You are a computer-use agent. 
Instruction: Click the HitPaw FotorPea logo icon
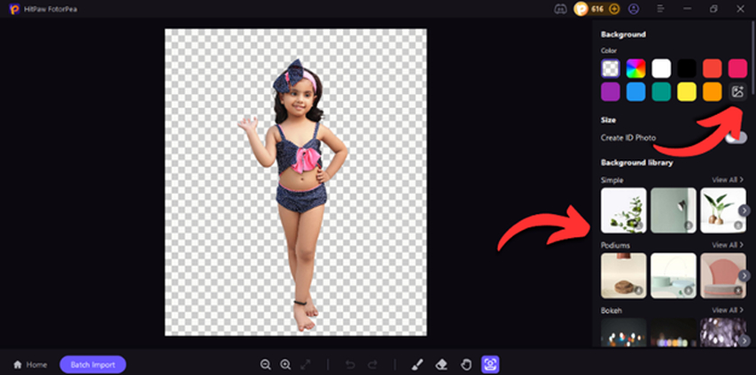pyautogui.click(x=14, y=9)
